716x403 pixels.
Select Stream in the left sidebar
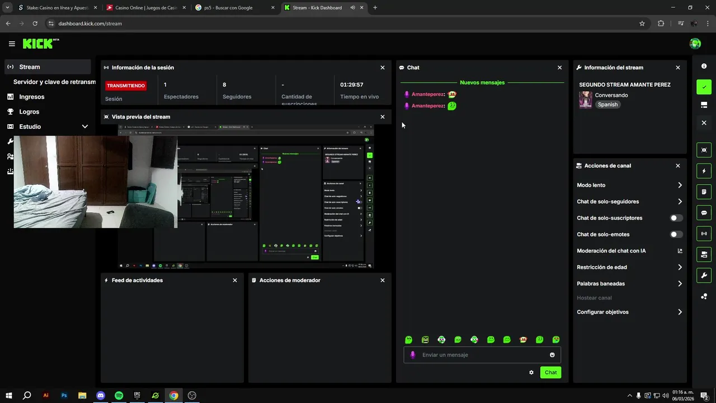[x=48, y=67]
